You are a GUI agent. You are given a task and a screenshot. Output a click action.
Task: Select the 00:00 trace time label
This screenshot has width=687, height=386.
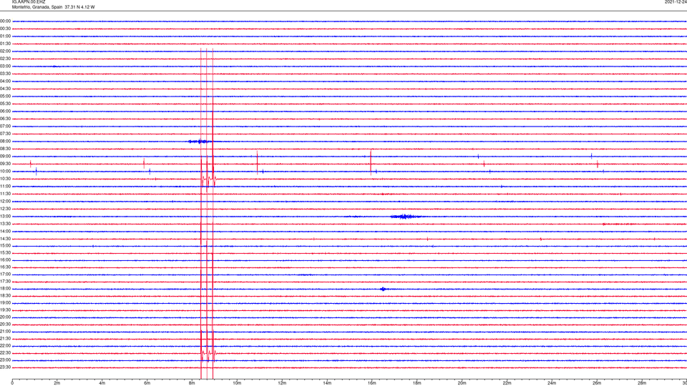coord(6,21)
